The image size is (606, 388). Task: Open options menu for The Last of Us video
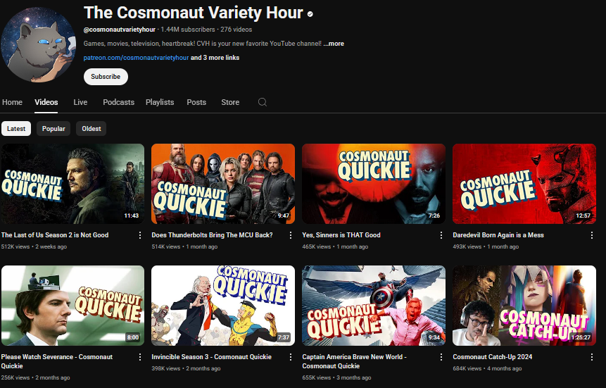tap(140, 235)
